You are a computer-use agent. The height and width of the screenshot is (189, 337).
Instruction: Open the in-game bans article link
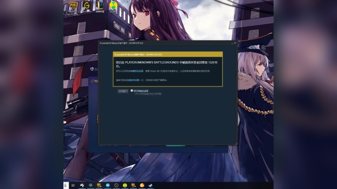(x=134, y=80)
